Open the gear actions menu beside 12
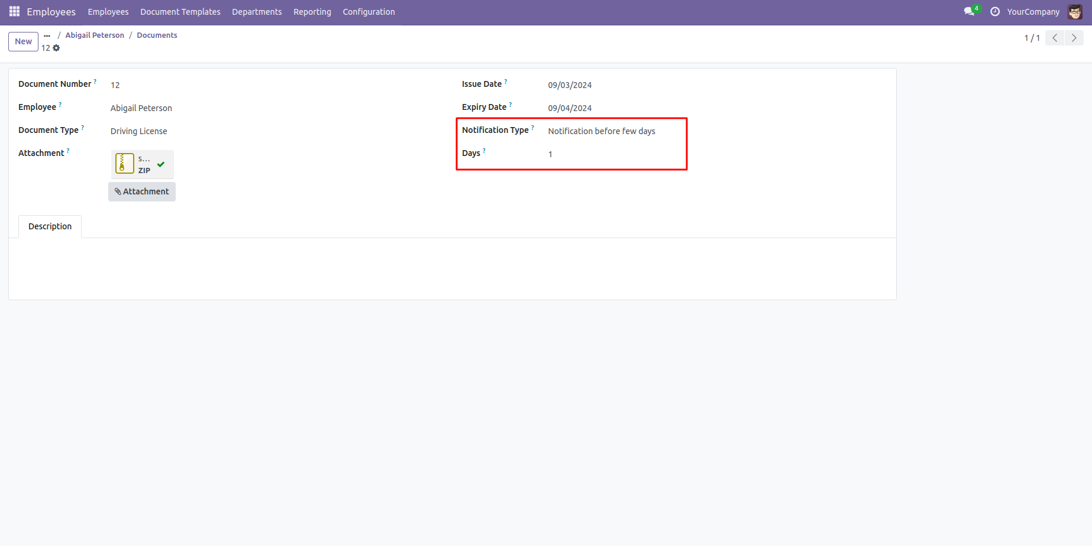1092x546 pixels. pos(57,48)
